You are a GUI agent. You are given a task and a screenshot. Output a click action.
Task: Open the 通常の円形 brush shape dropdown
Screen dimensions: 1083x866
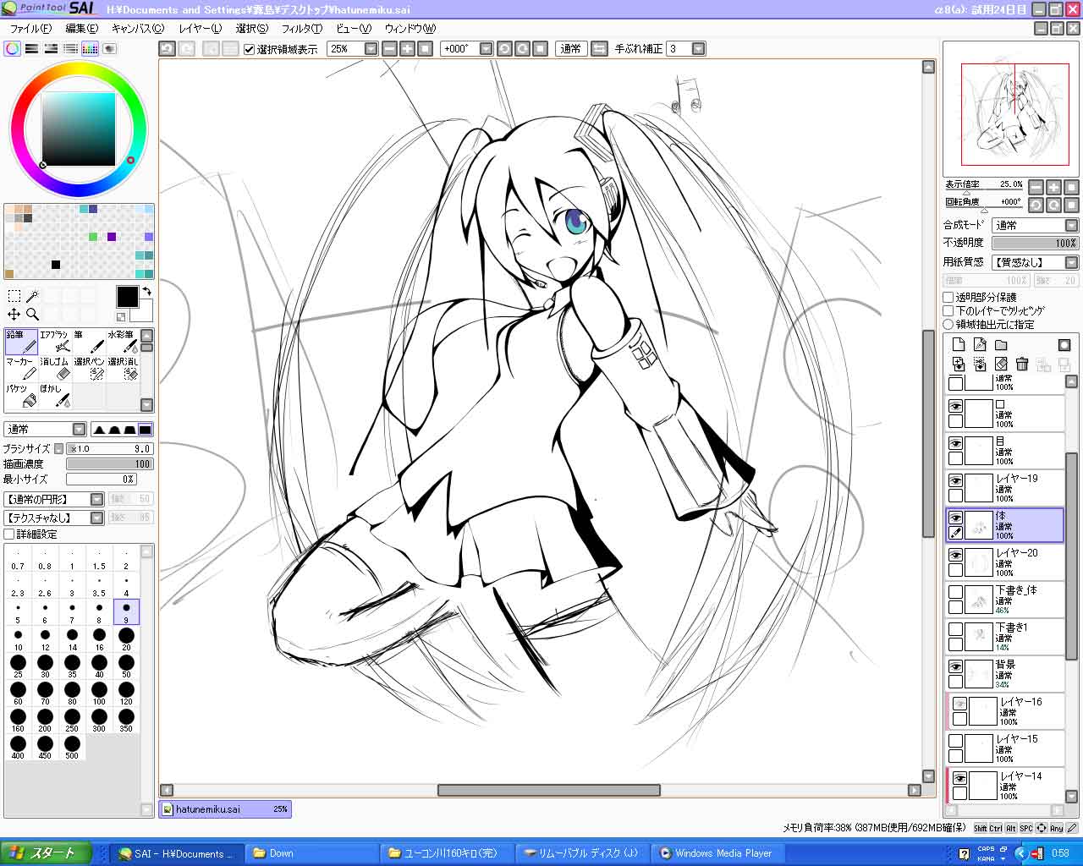point(54,500)
